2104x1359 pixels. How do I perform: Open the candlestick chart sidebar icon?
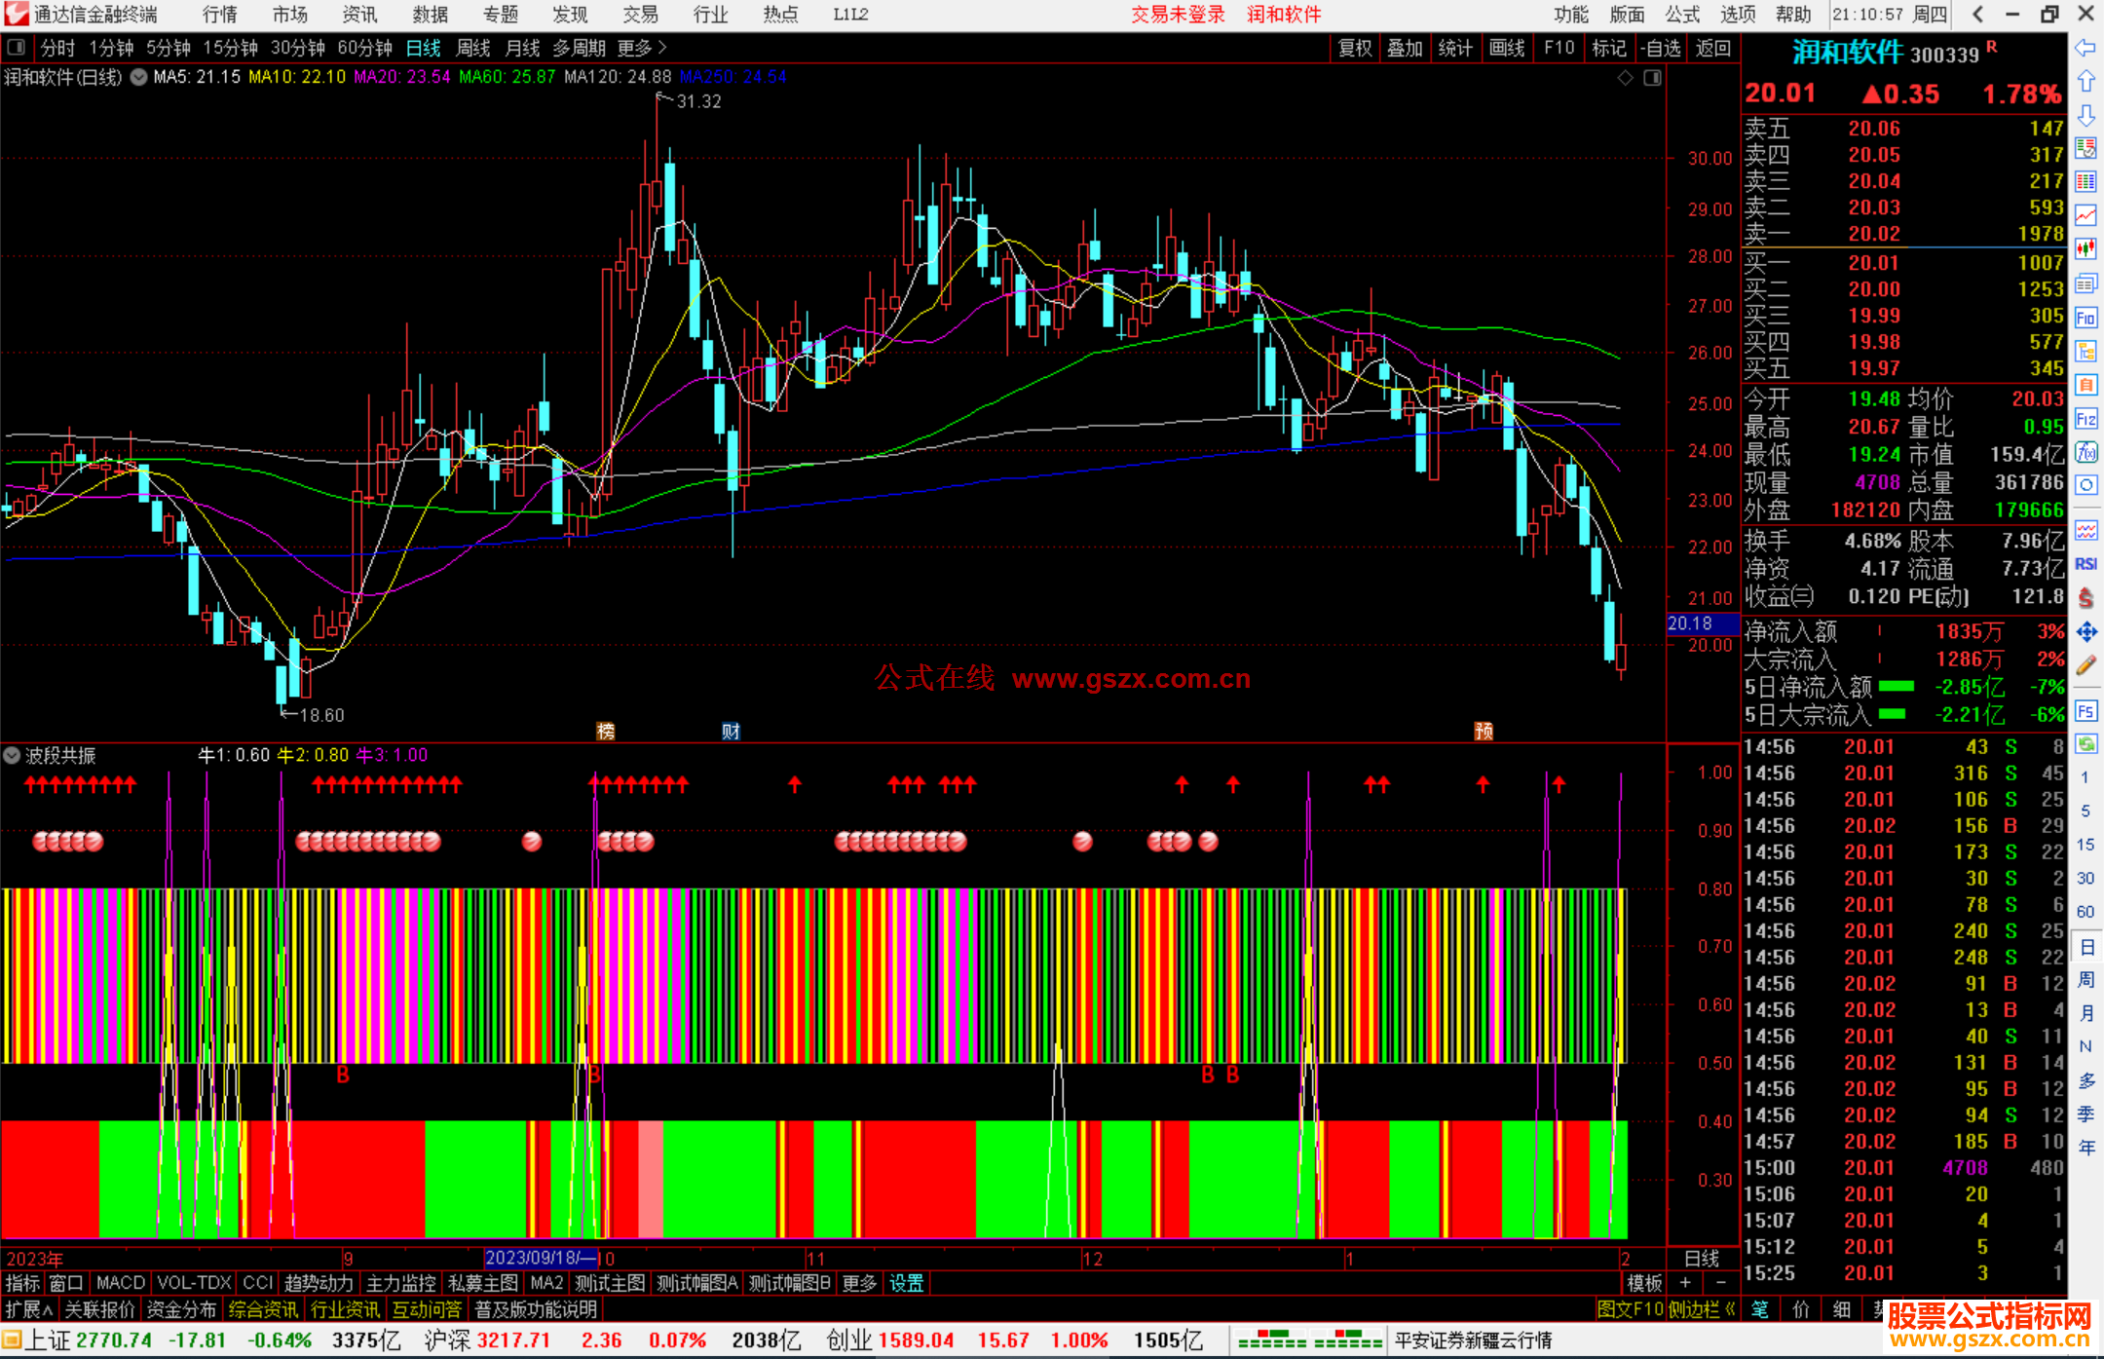[2085, 249]
